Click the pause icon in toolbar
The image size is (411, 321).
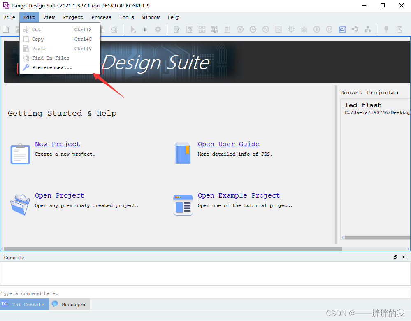[x=145, y=29]
